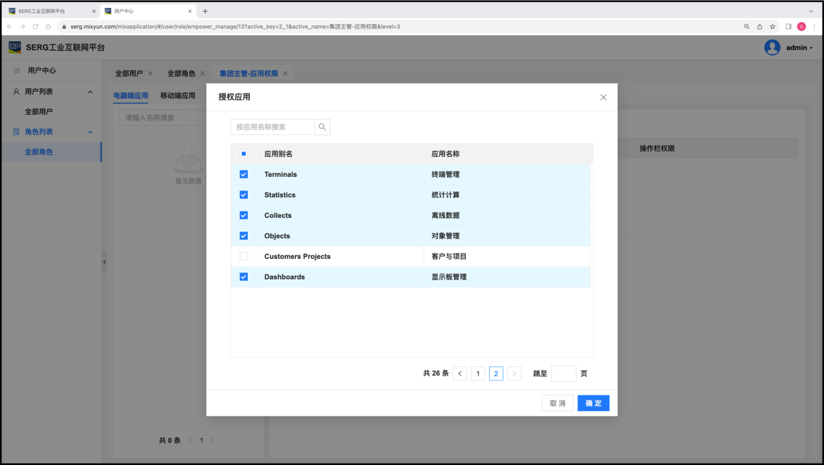The width and height of the screenshot is (824, 465).
Task: Uncheck the Dashboards checkbox
Action: 244,277
